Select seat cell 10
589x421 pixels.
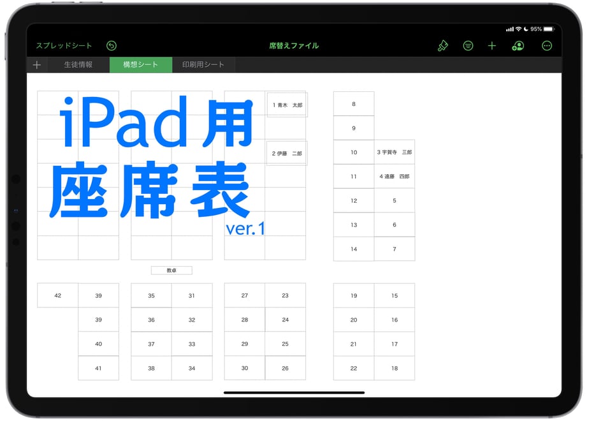pos(354,152)
